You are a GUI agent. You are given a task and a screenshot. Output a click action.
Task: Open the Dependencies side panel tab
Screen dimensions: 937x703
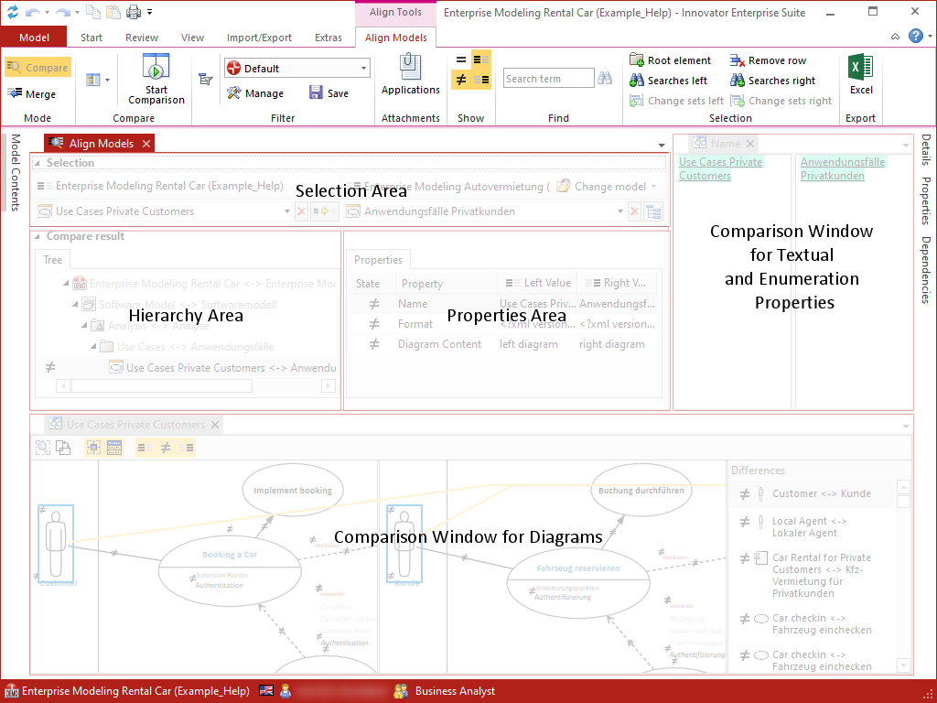click(x=926, y=270)
